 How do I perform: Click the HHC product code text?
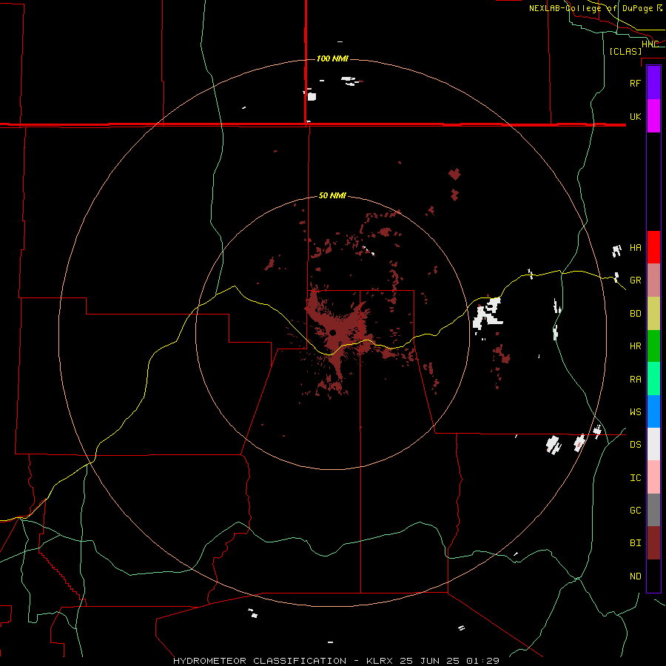[x=650, y=44]
